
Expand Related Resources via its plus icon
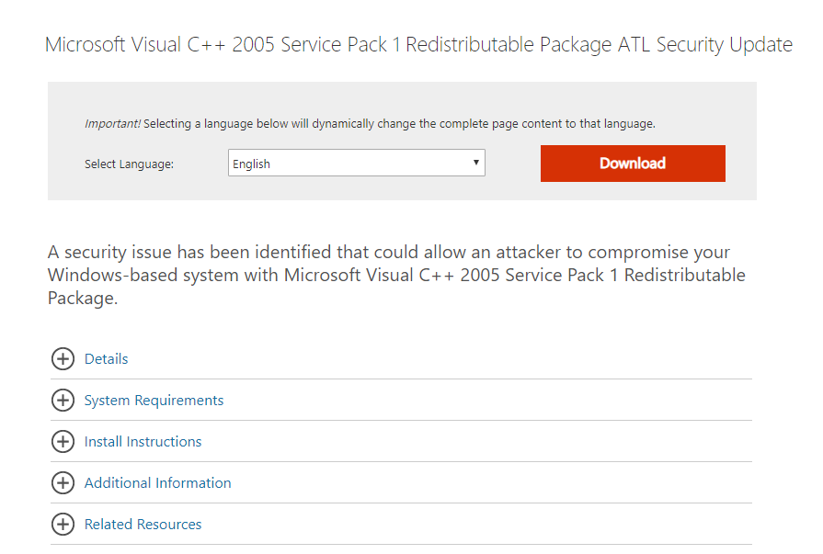click(x=63, y=524)
